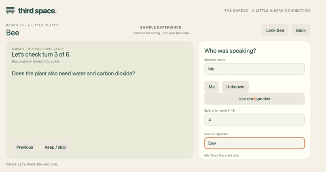Click the 'Speaker name' field label
The height and width of the screenshot is (172, 326).
tap(215, 60)
